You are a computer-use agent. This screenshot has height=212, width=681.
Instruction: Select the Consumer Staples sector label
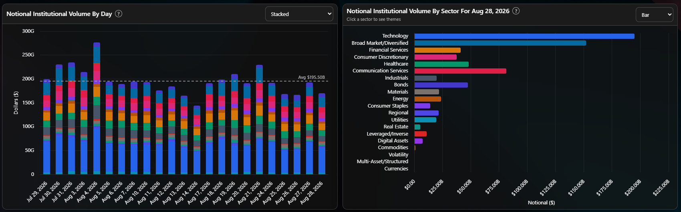point(388,106)
